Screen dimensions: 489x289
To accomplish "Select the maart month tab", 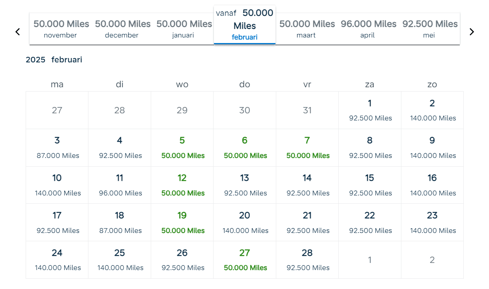I will 307,29.
